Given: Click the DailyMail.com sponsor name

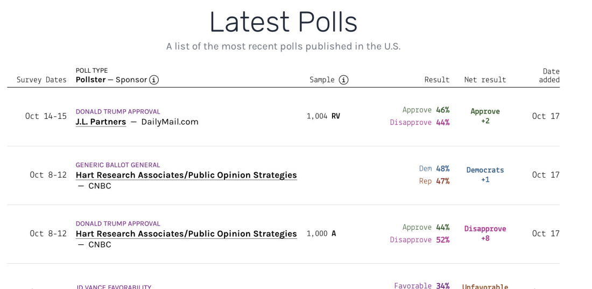Looking at the screenshot, I should coord(170,122).
